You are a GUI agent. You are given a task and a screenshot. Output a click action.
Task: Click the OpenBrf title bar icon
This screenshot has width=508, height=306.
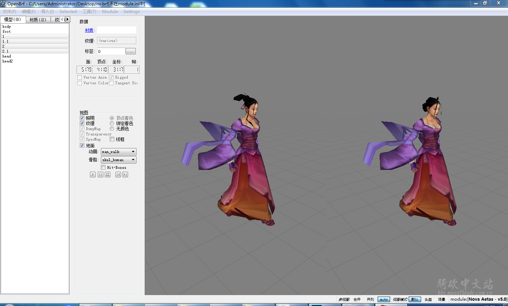[x=3, y=4]
